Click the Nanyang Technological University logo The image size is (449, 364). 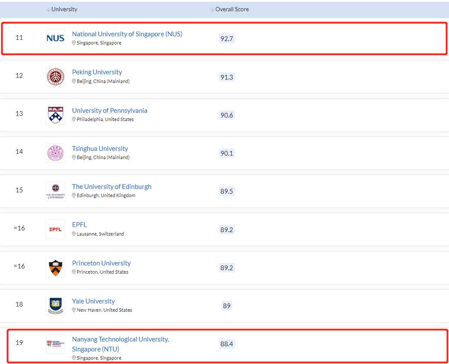(55, 344)
